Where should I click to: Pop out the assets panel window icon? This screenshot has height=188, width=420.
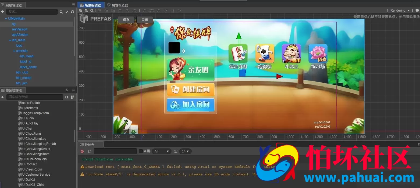(67, 90)
